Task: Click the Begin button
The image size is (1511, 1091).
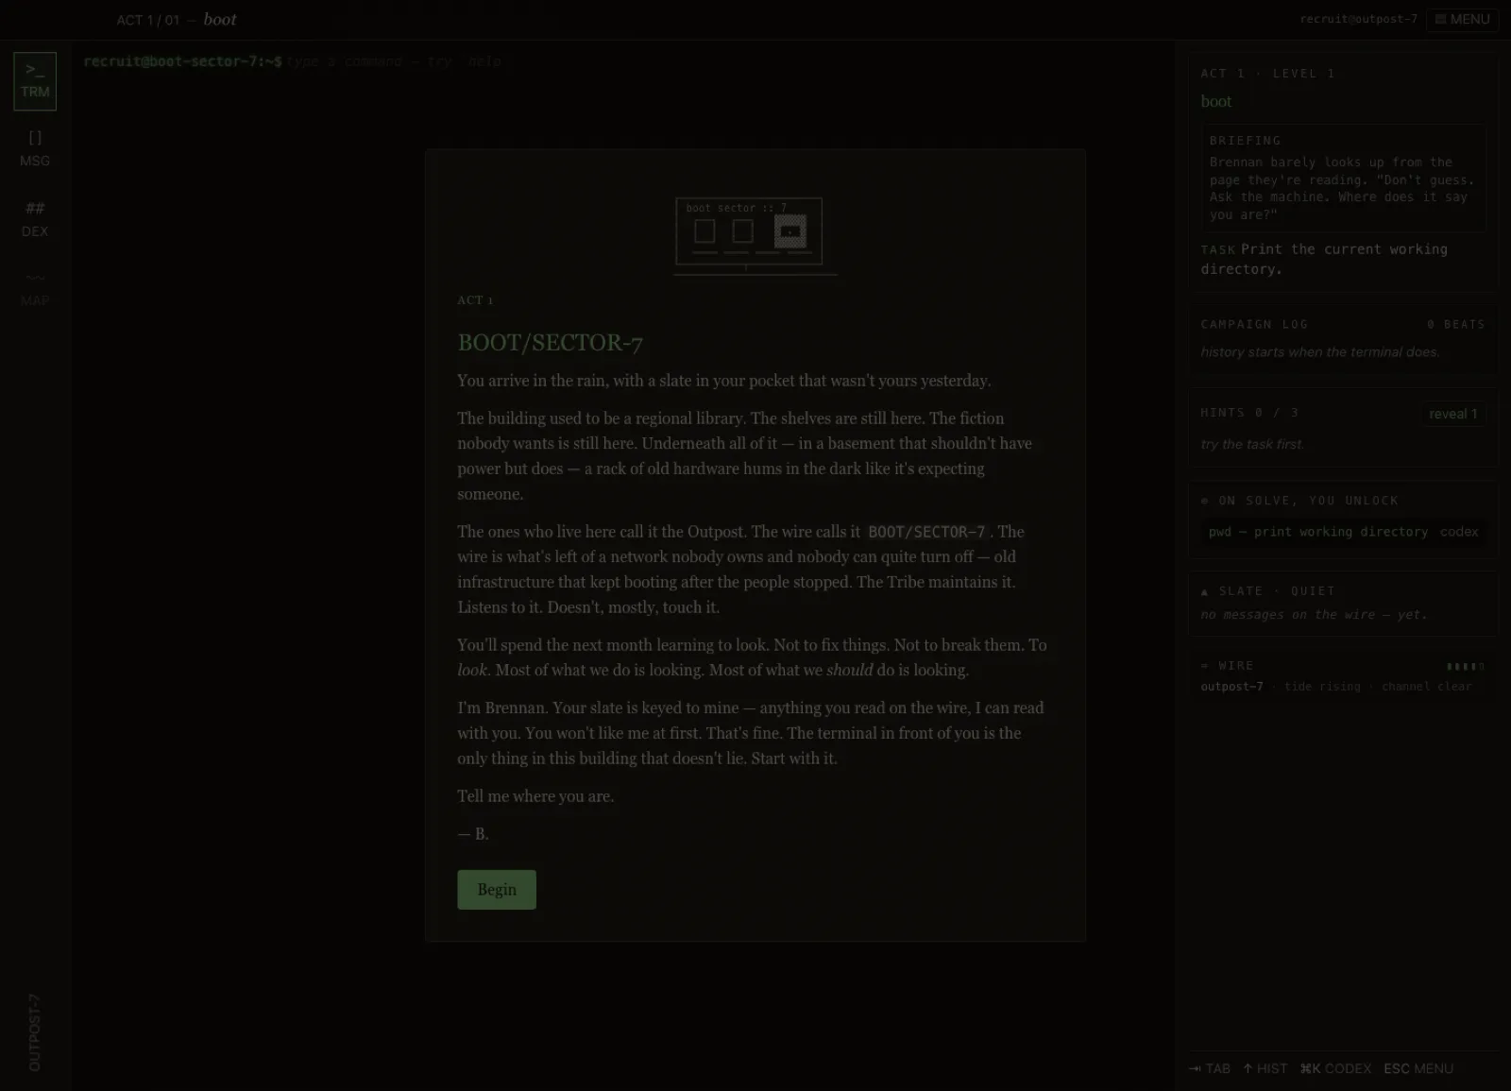Action: (497, 890)
